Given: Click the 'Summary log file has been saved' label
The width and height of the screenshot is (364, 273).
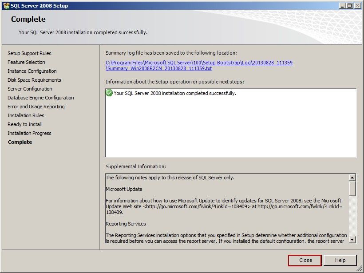Looking at the screenshot, I should [x=171, y=53].
